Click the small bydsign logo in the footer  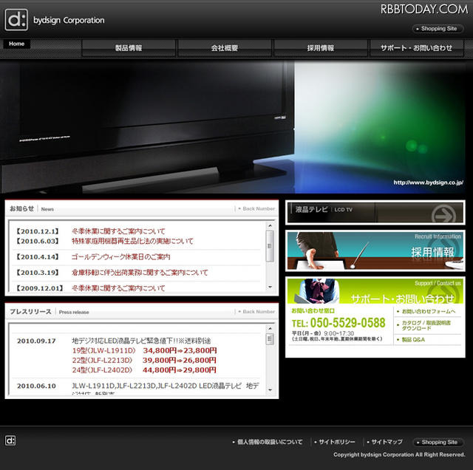pyautogui.click(x=10, y=441)
